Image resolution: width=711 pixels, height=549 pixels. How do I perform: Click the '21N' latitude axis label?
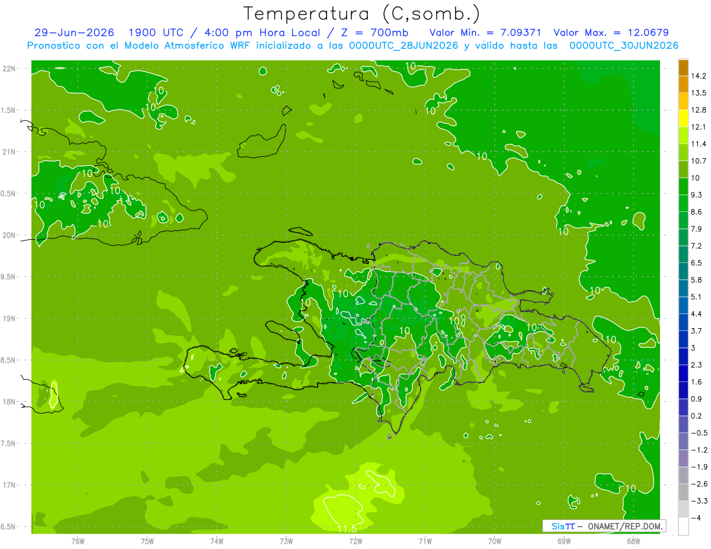click(9, 152)
